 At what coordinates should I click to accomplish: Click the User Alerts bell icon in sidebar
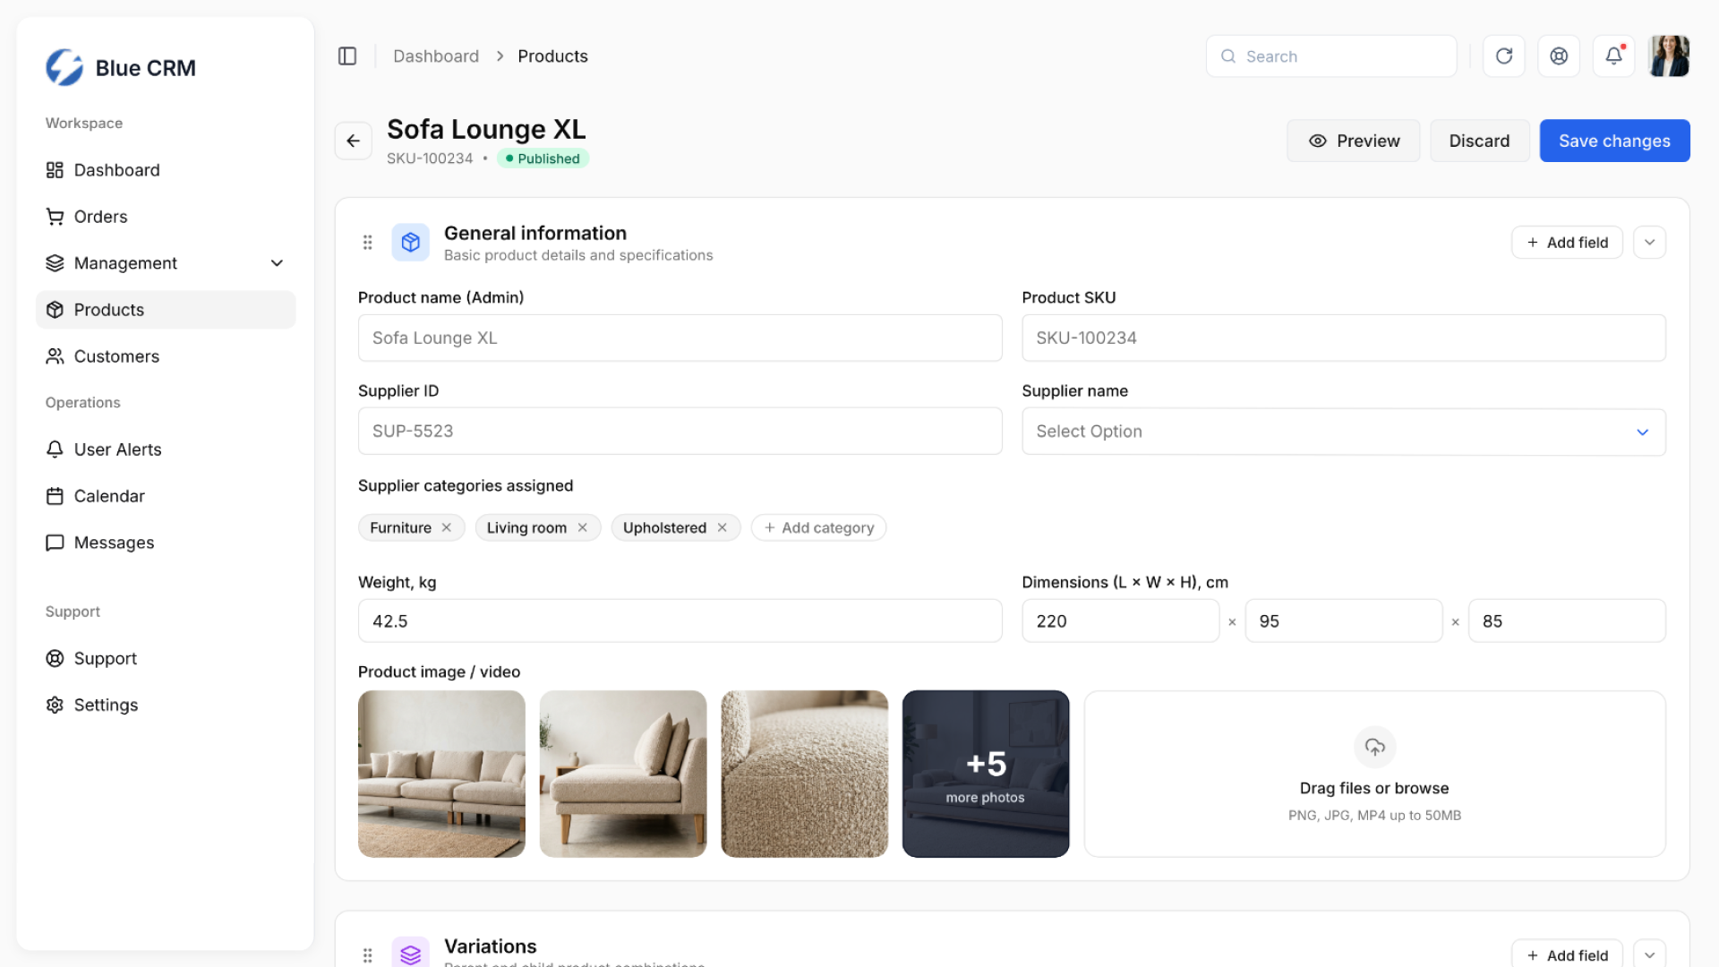[55, 449]
